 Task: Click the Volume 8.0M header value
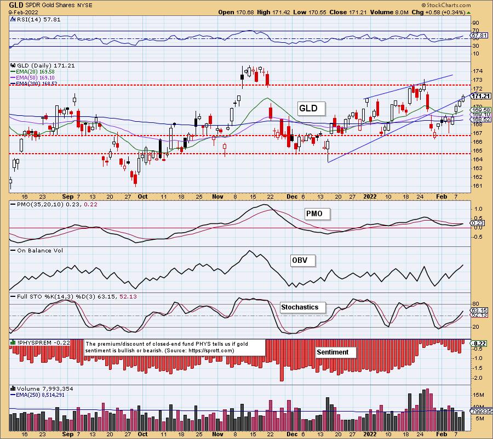[389, 12]
